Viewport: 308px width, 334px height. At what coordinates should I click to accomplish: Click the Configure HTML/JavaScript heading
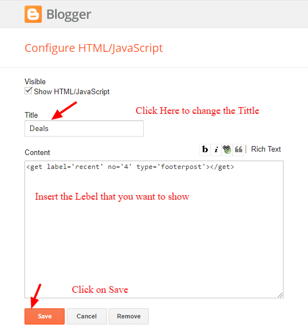(x=94, y=48)
